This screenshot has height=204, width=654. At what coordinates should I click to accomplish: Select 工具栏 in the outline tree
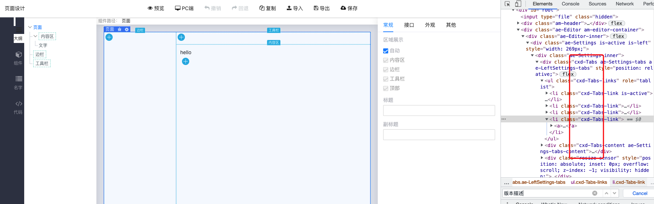(42, 64)
